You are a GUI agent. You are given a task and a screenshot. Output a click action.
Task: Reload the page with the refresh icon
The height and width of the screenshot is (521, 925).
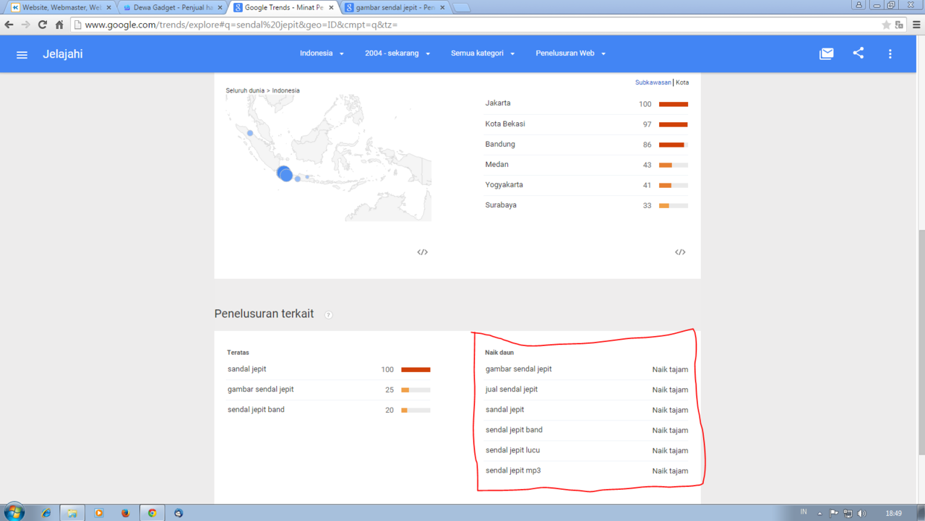[x=43, y=25]
